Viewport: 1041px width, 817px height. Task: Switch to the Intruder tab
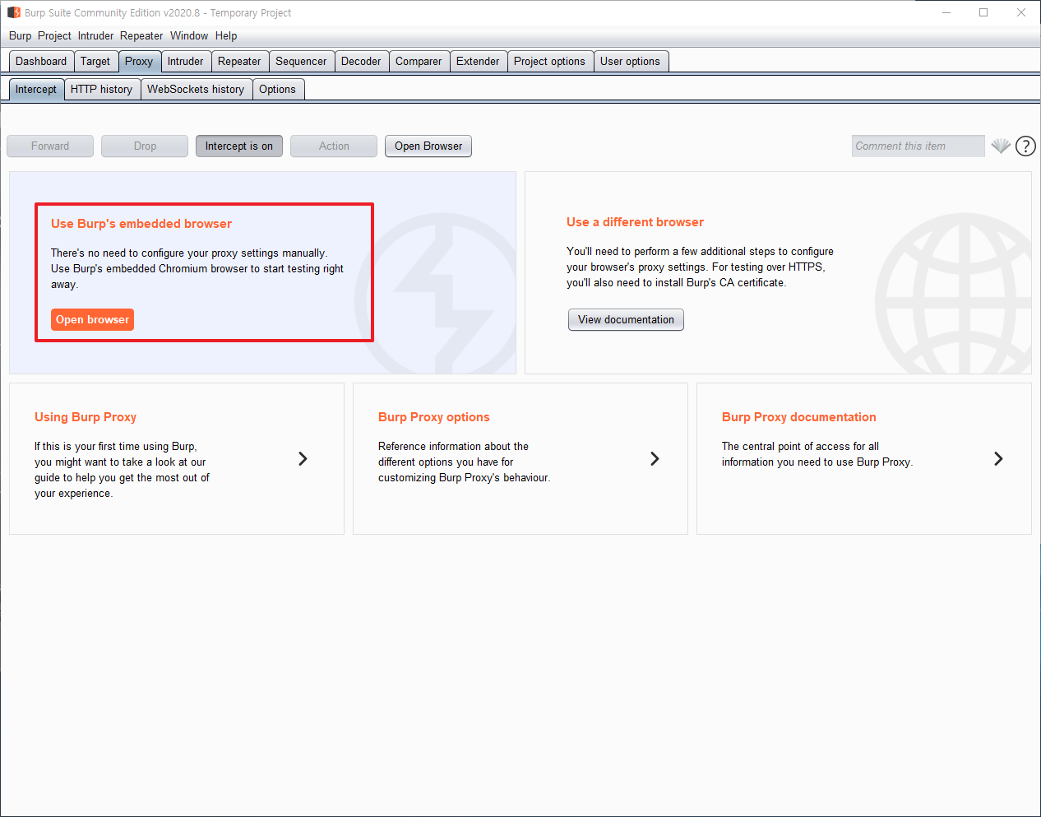(x=186, y=61)
